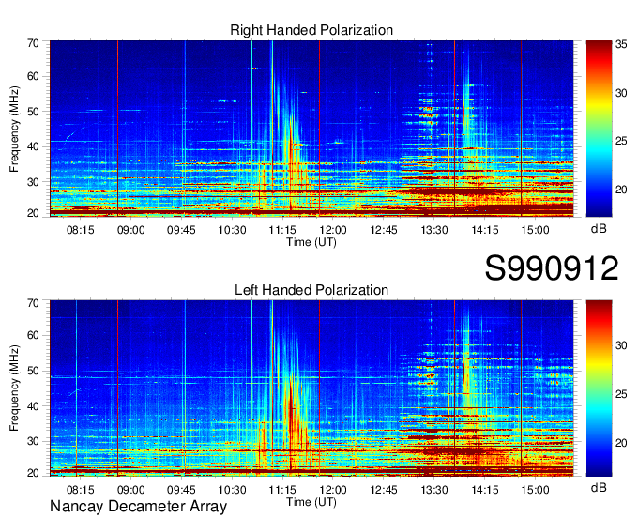Click the Left Handed Polarization title
Image resolution: width=638 pixels, height=518 pixels.
coord(311,290)
